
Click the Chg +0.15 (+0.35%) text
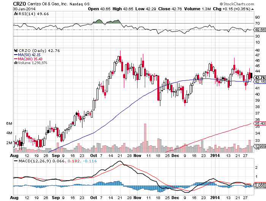231,9
